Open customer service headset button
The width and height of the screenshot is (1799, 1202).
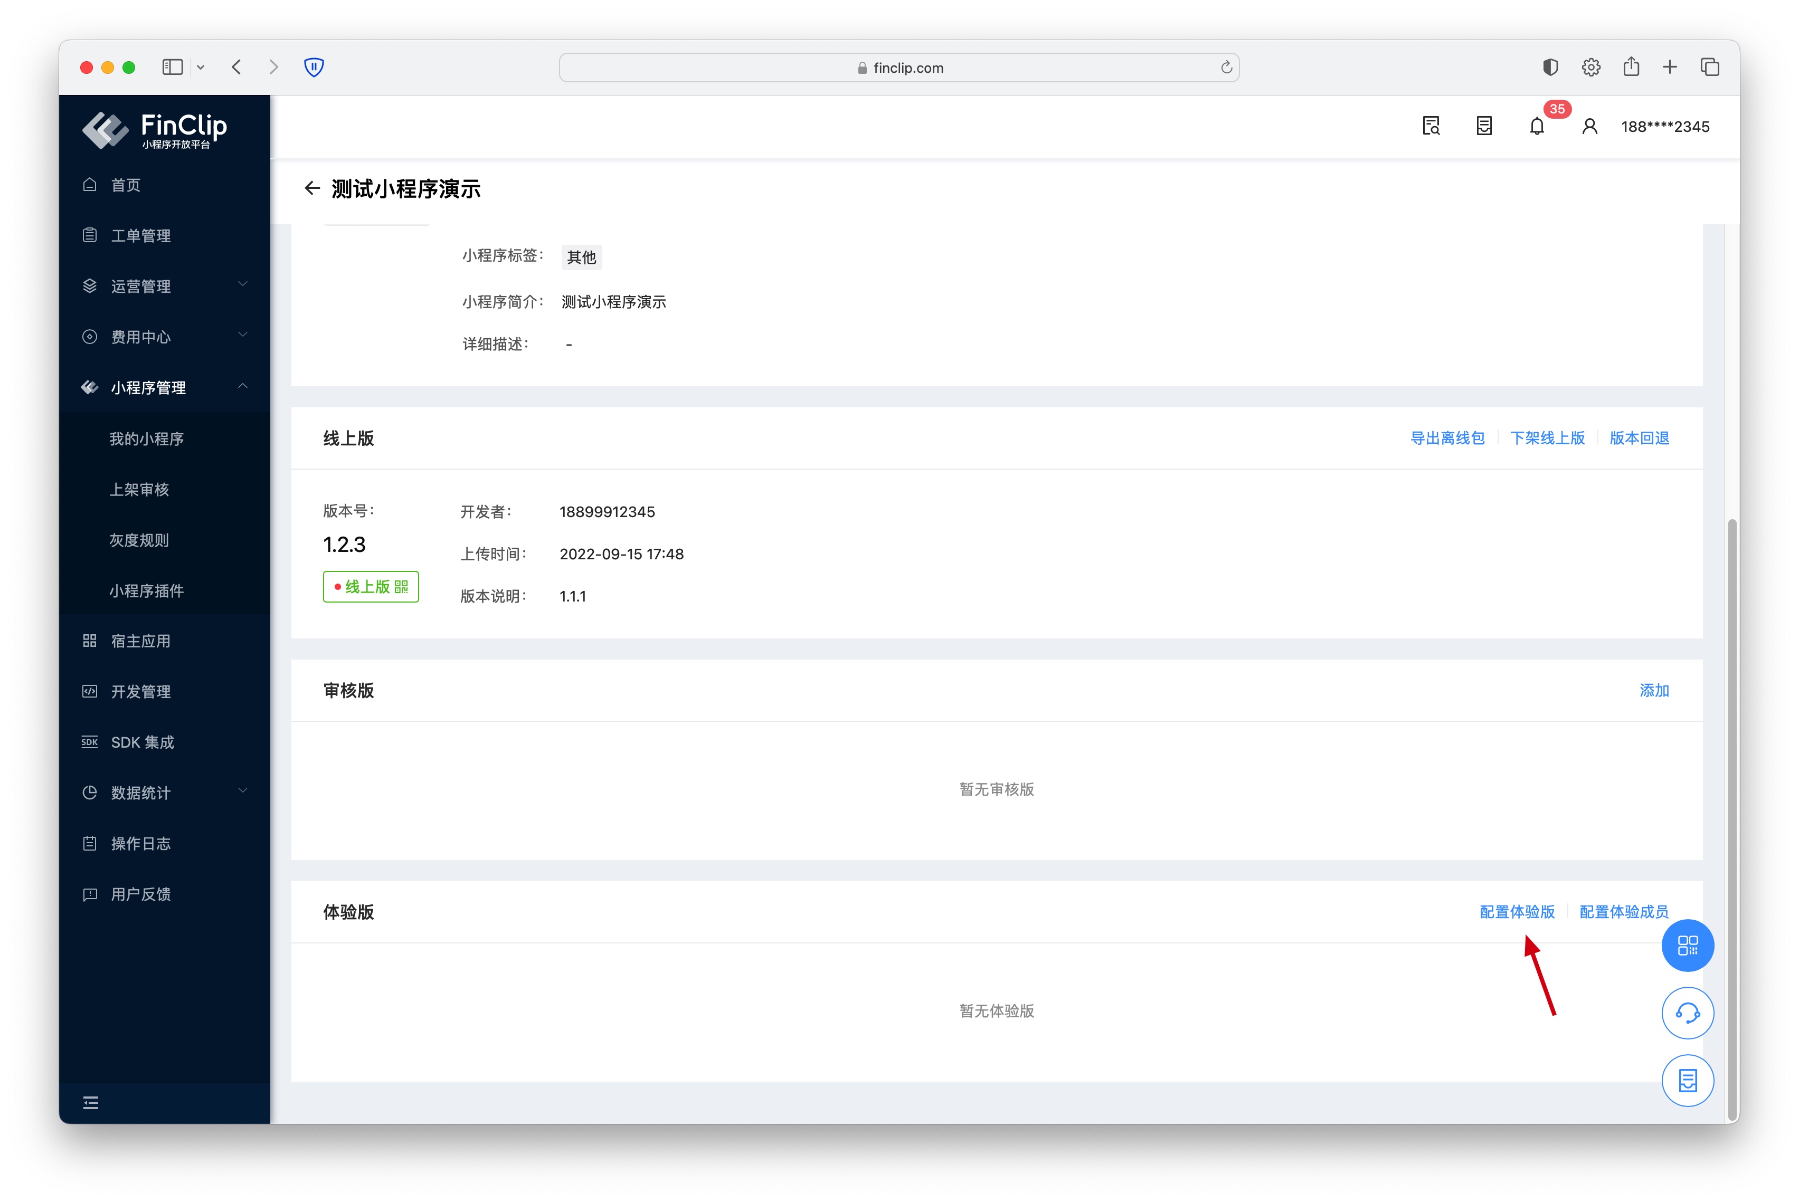coord(1687,1013)
